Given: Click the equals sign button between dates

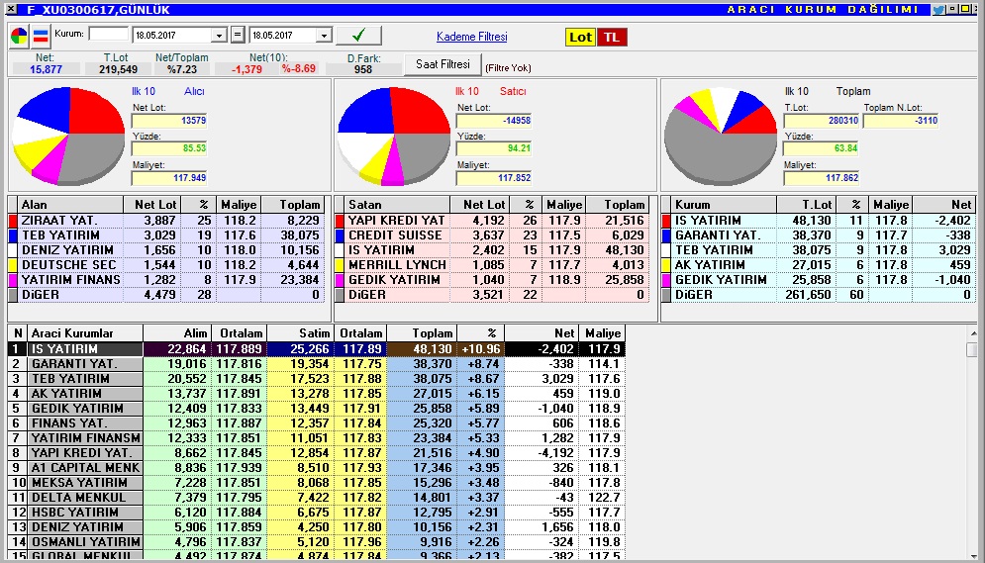Looking at the screenshot, I should click(238, 36).
